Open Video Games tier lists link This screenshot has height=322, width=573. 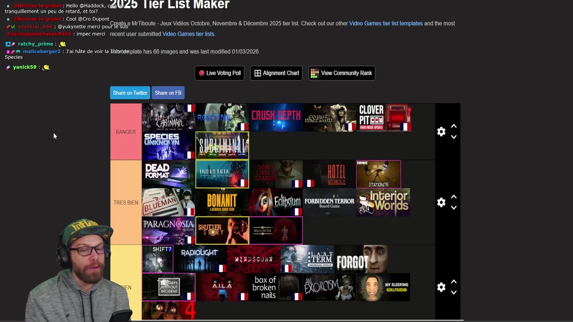[188, 34]
